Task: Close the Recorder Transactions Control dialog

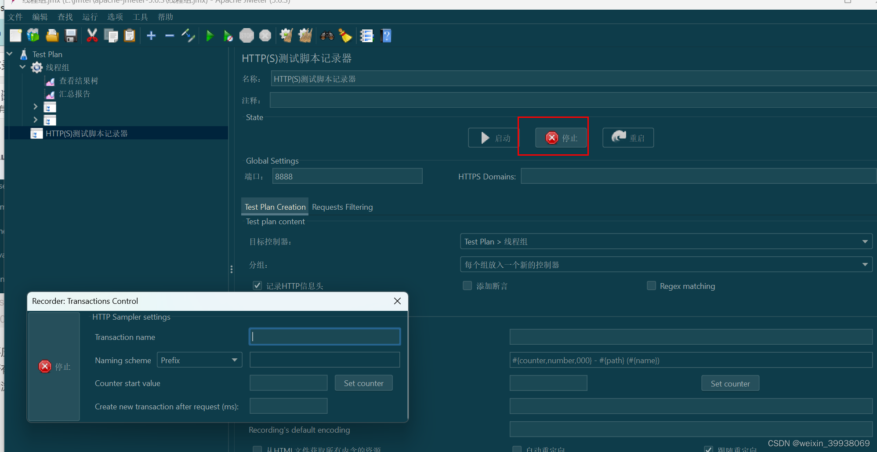Action: [397, 301]
